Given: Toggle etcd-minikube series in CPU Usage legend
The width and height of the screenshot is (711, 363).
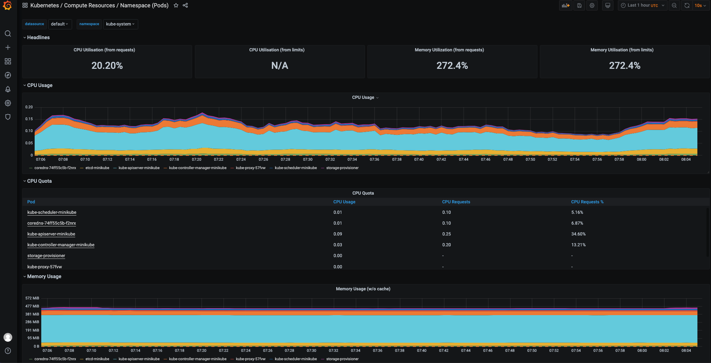Looking at the screenshot, I should coord(97,168).
